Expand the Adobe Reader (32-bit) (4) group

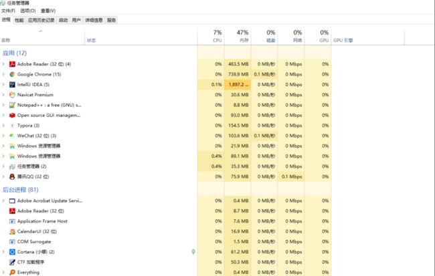pyautogui.click(x=3, y=64)
